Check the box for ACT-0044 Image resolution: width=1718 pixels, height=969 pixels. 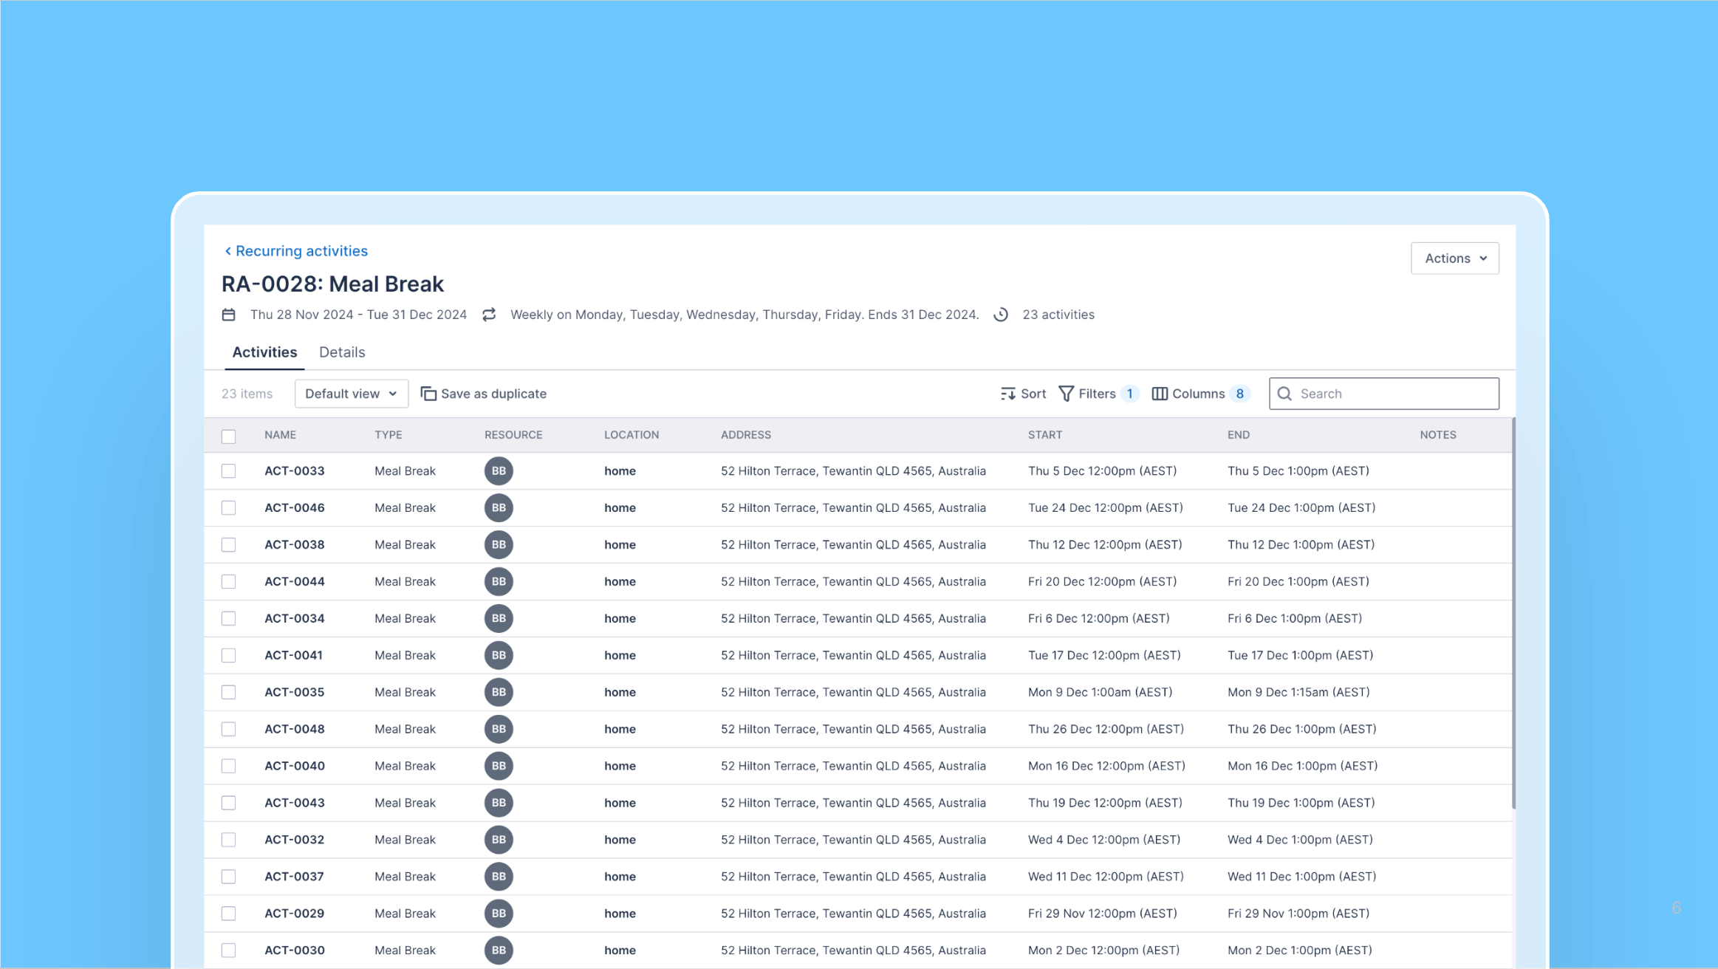(229, 582)
